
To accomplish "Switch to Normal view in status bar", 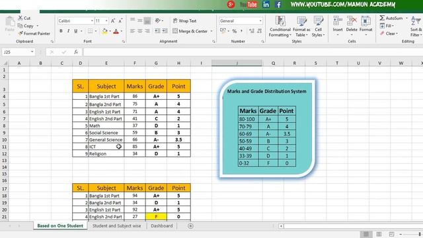I will (x=366, y=234).
